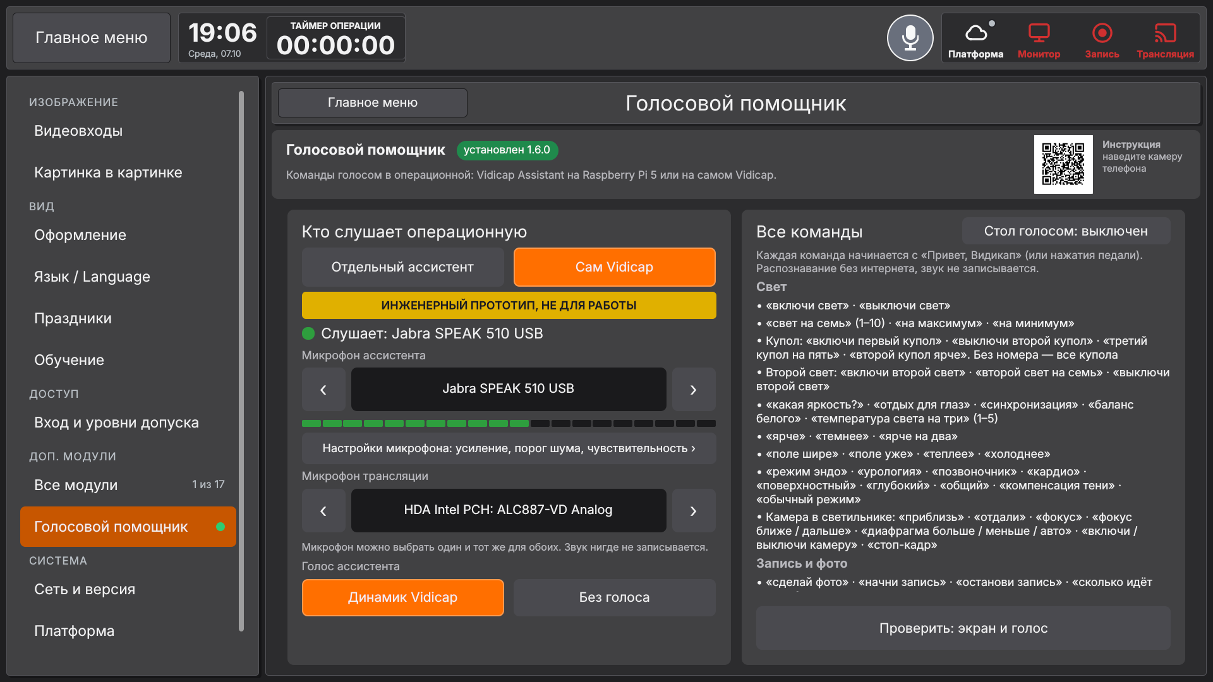Click the microphone level meter bar
This screenshot has width=1213, height=682.
tap(509, 423)
